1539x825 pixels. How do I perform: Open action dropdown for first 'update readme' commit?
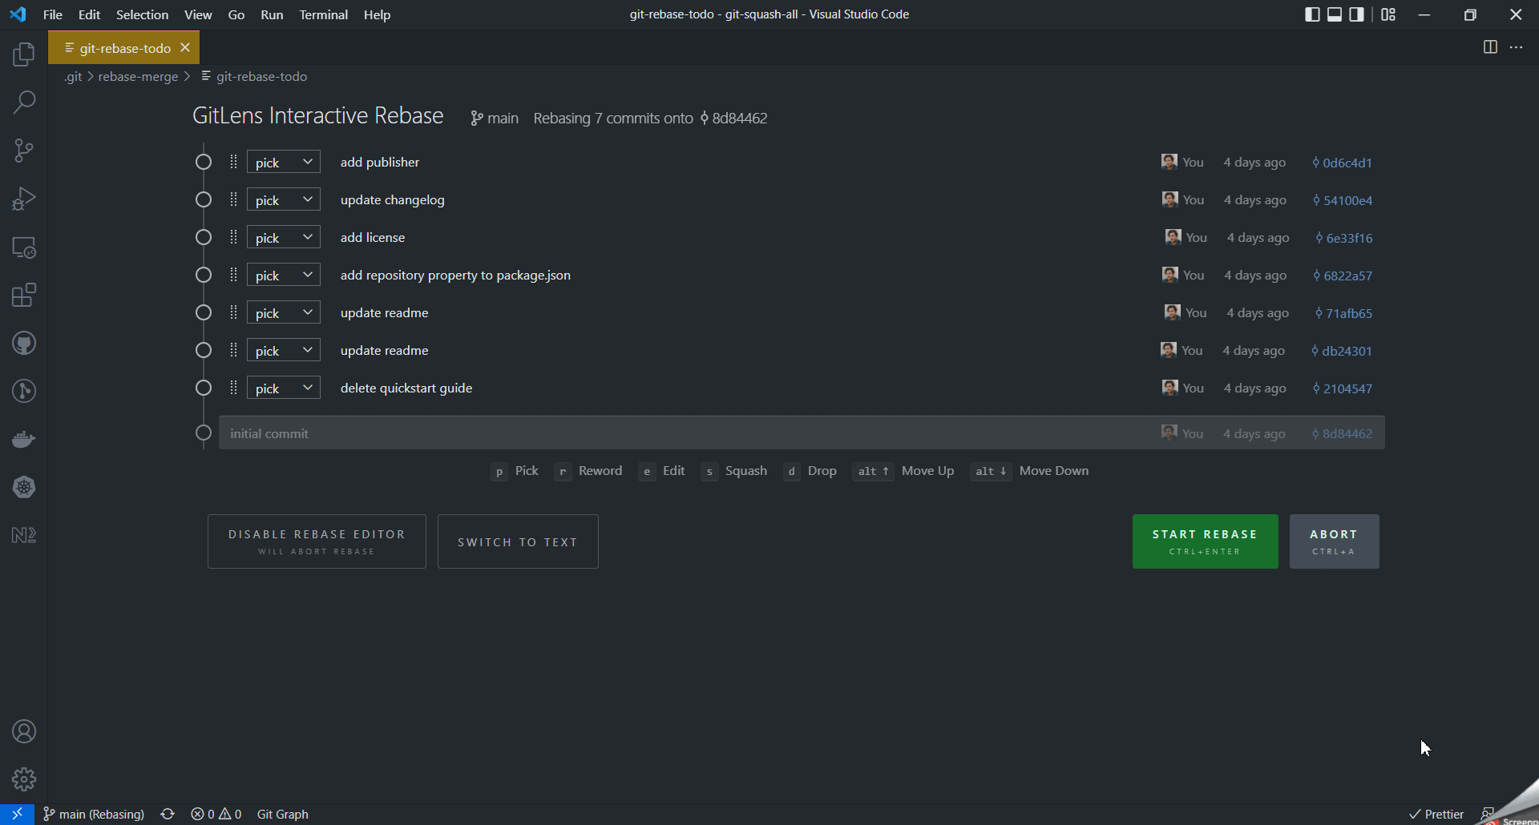point(283,312)
